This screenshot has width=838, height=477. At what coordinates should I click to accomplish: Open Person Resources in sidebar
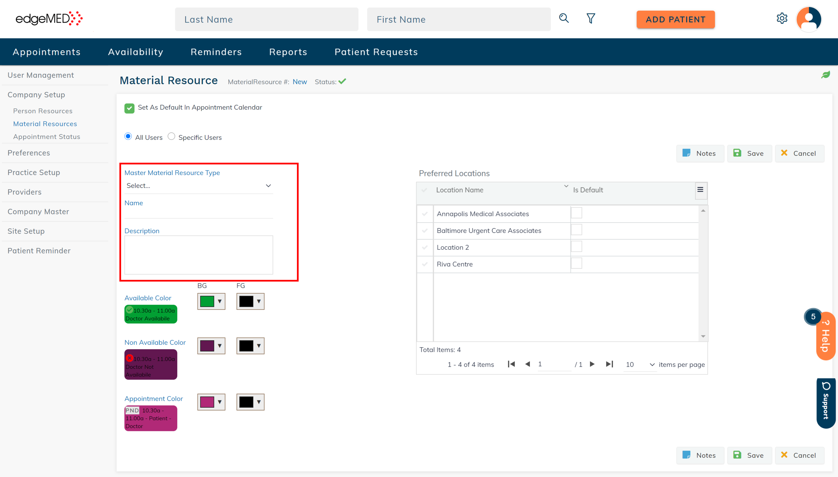point(43,111)
